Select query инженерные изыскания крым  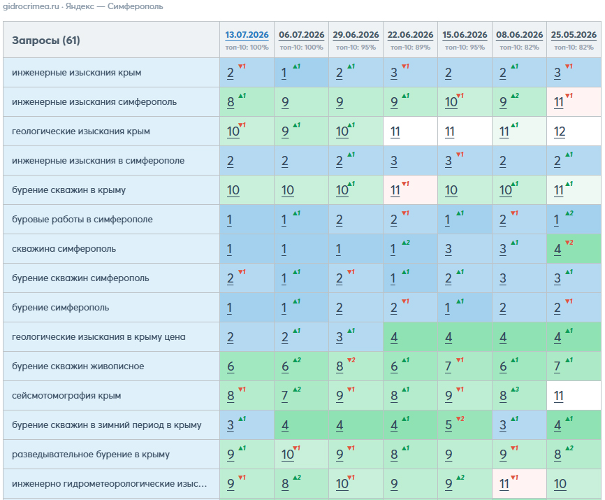click(x=76, y=73)
